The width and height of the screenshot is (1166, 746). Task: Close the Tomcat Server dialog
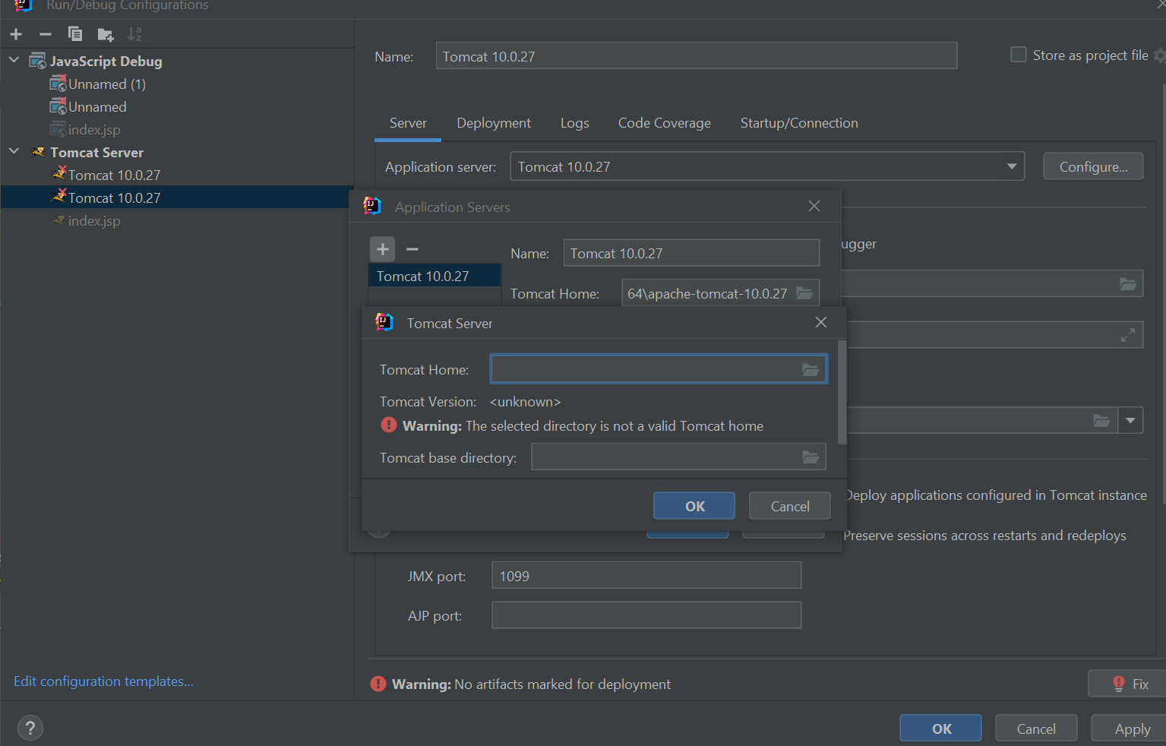821,322
